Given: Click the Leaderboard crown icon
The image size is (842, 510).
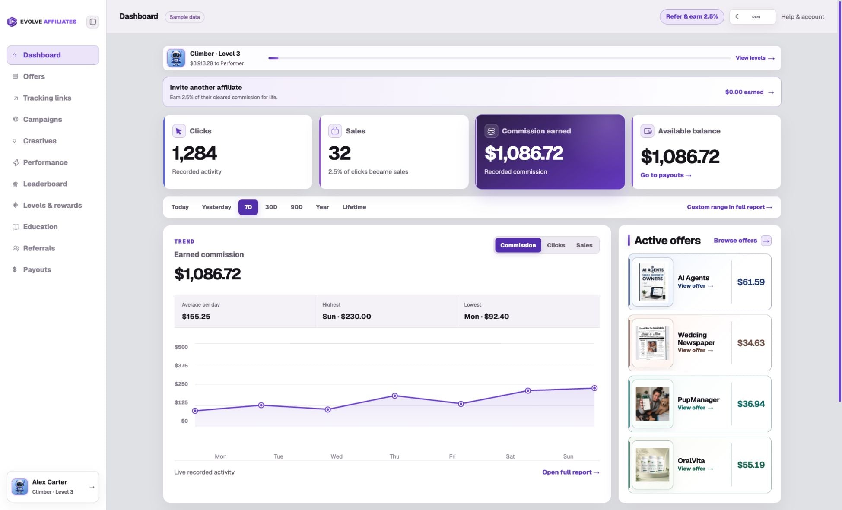Looking at the screenshot, I should 15,184.
